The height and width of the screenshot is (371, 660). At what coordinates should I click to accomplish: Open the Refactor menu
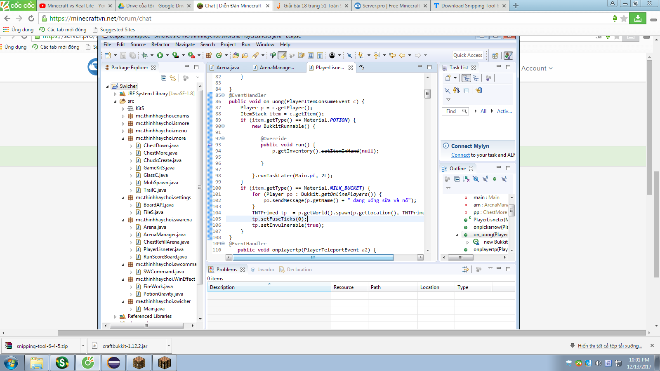160,45
